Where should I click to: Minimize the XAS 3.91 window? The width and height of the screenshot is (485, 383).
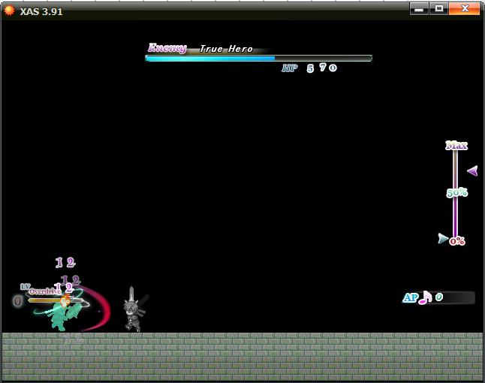coord(419,9)
